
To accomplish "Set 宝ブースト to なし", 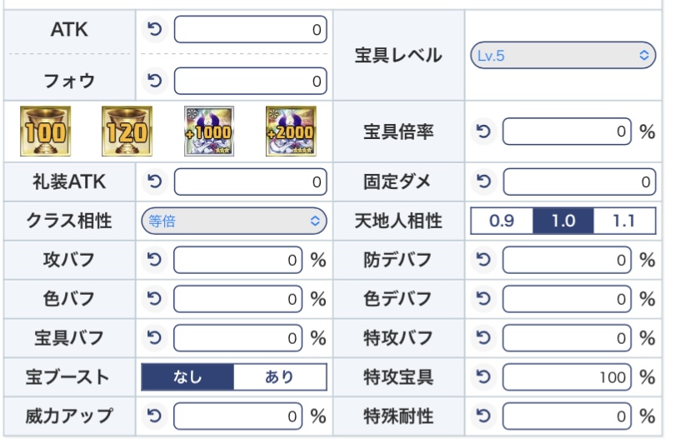I will (187, 377).
